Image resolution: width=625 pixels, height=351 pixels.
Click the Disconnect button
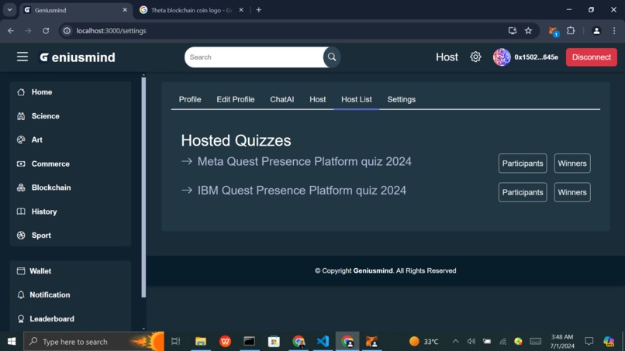[x=592, y=57]
